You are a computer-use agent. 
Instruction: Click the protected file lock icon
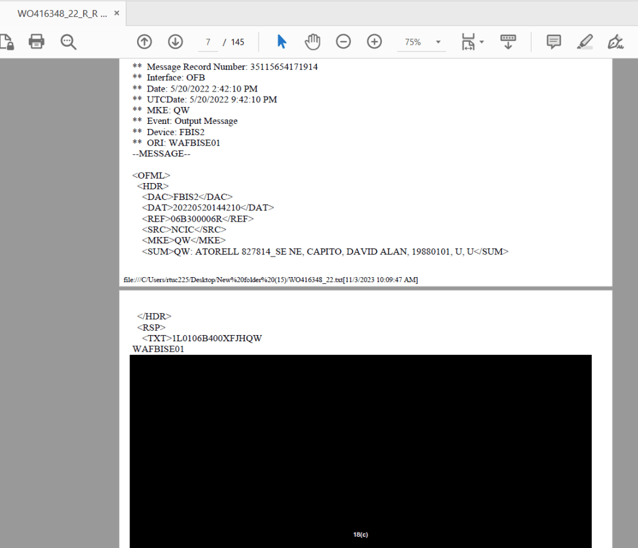click(7, 42)
